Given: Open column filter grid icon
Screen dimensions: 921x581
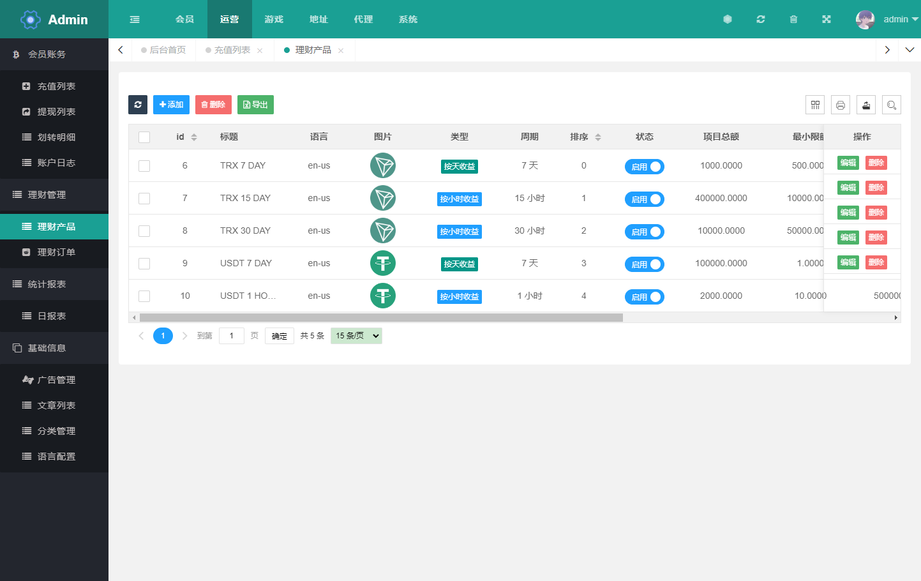Looking at the screenshot, I should 815,105.
